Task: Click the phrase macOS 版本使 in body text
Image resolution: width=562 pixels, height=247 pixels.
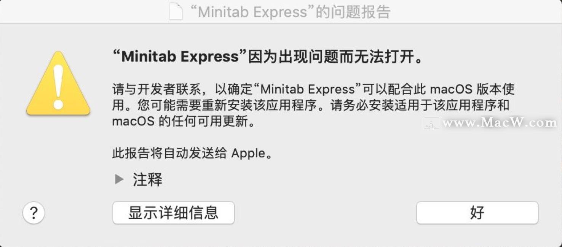Action: [473, 89]
